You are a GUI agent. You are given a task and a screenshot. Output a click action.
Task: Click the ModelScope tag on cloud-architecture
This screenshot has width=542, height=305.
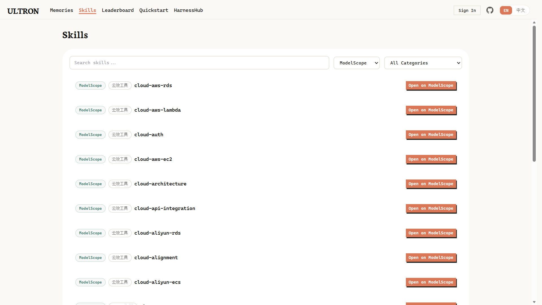click(90, 184)
